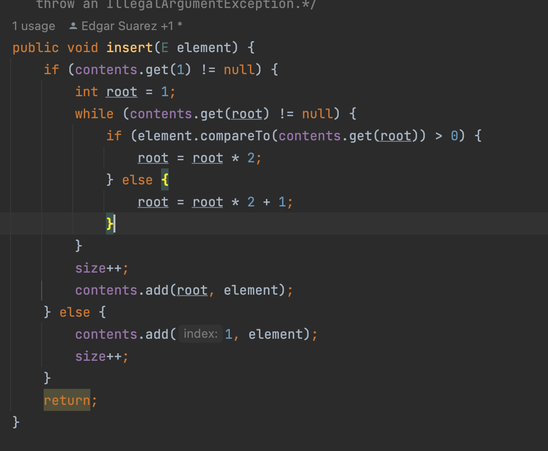This screenshot has width=548, height=451.
Task: Click the "index:" parameter inlay hint
Action: (x=201, y=334)
